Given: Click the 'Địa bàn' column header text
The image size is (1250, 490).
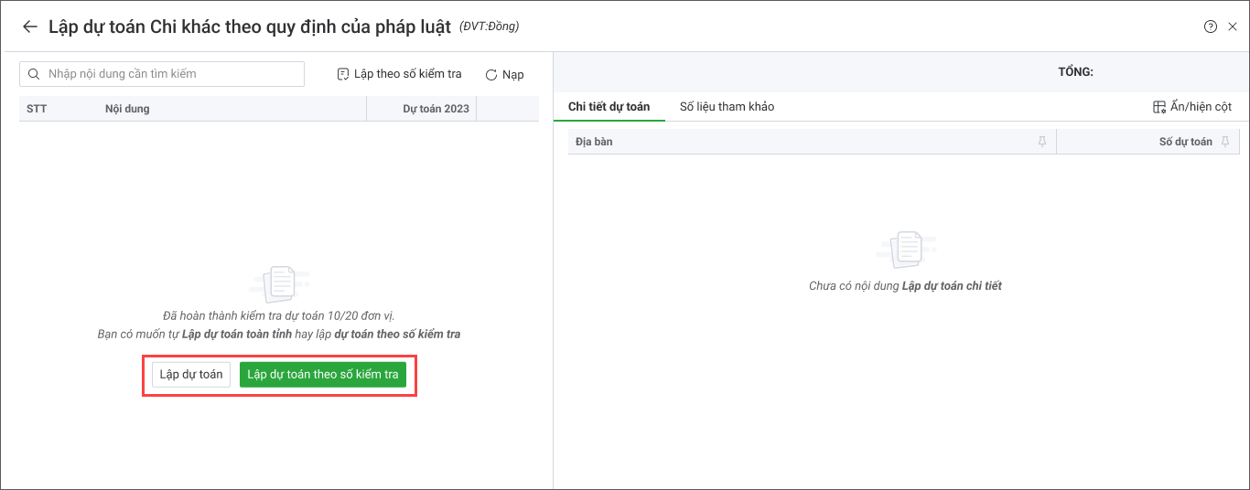Looking at the screenshot, I should point(594,142).
